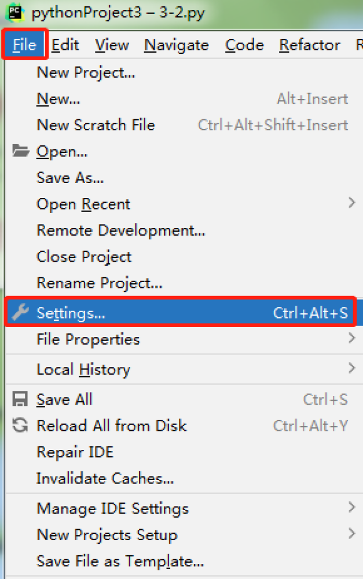Click the folder icon beside Open
Image resolution: width=363 pixels, height=579 pixels.
21,152
